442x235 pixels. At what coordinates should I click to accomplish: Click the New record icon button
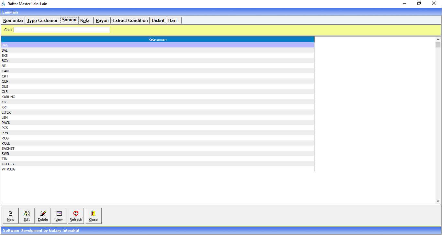(x=11, y=216)
